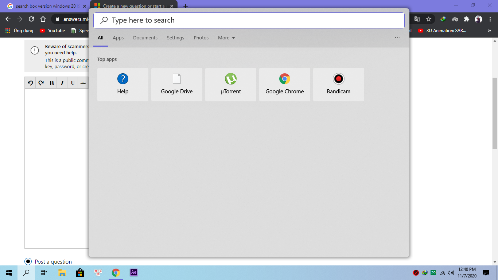Bookmark this page with star icon
Viewport: 498px width, 280px height.
[429, 19]
